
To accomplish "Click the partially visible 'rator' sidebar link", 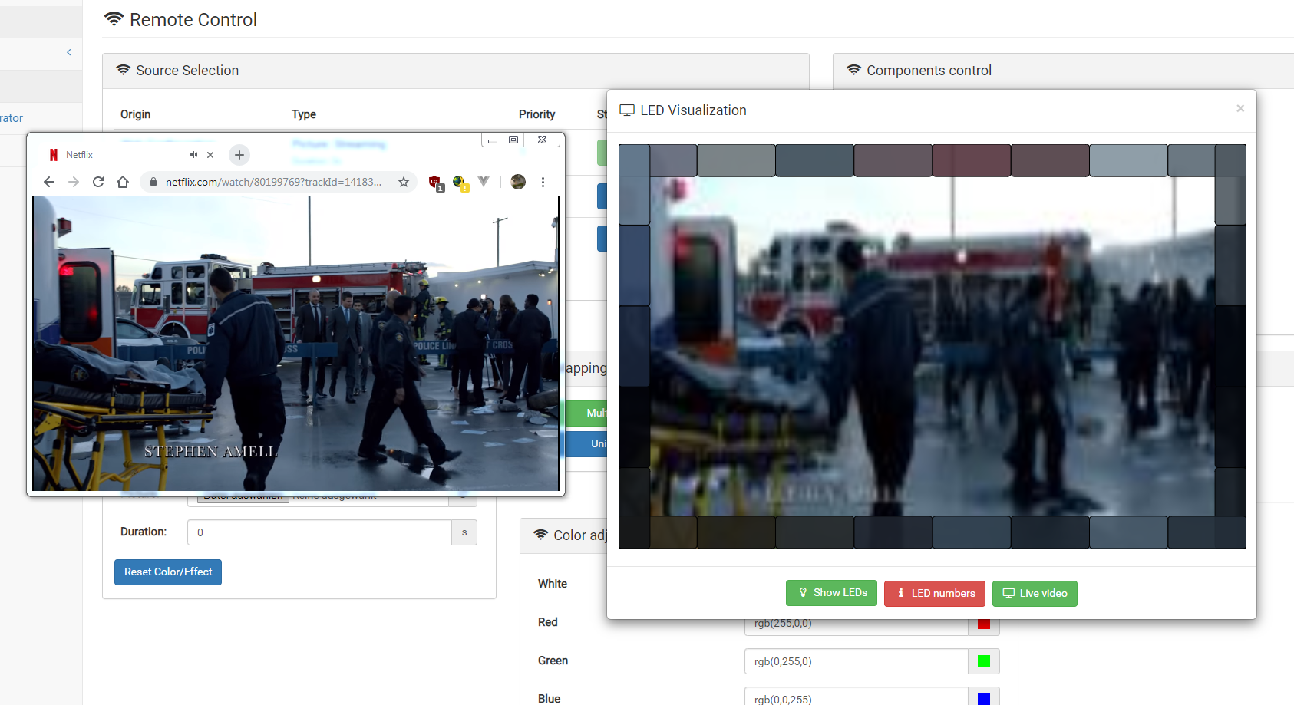I will 12,118.
